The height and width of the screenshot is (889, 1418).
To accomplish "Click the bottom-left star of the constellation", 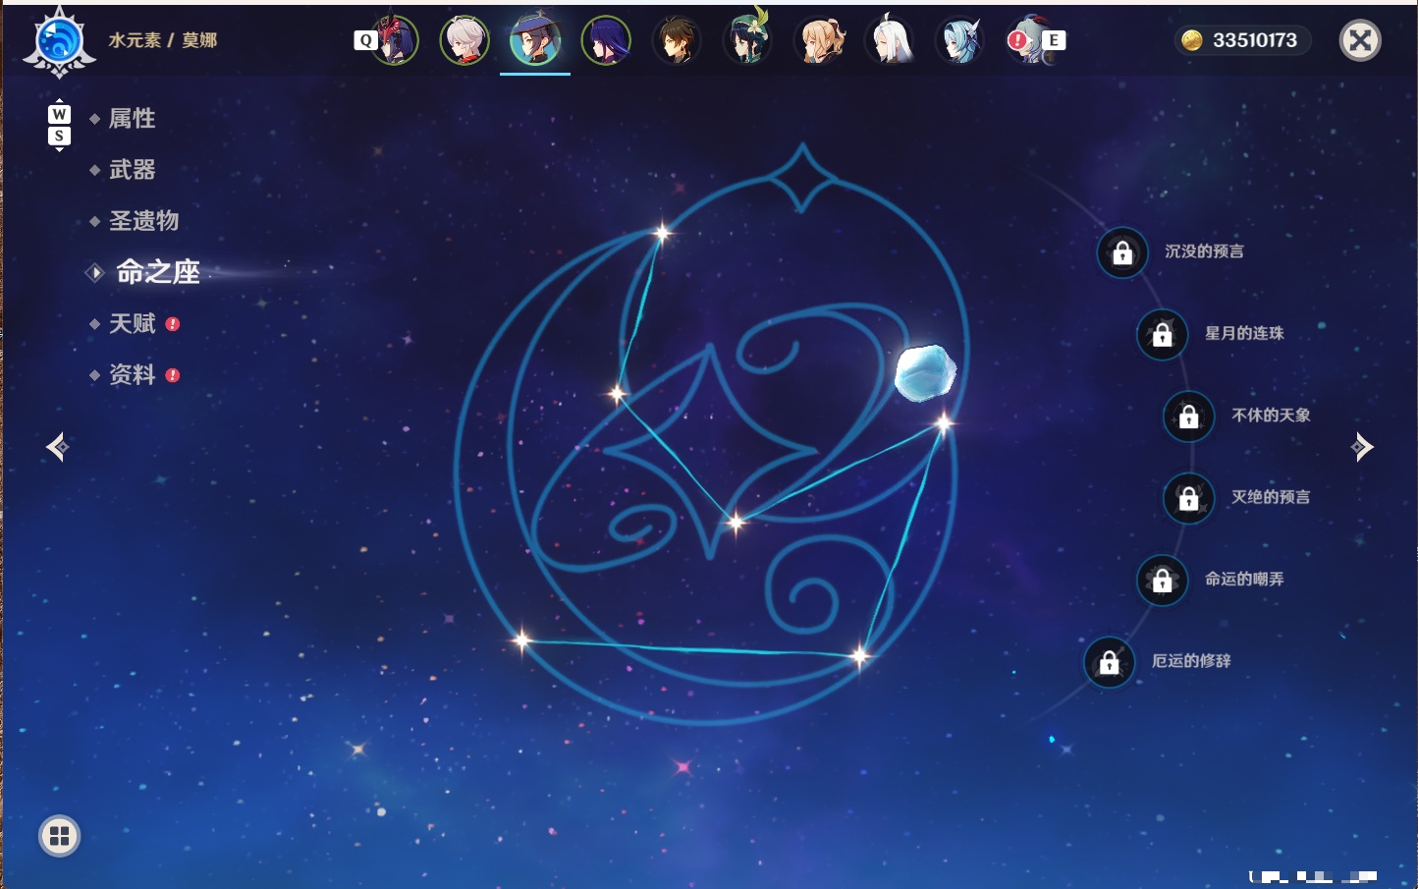I will [522, 641].
